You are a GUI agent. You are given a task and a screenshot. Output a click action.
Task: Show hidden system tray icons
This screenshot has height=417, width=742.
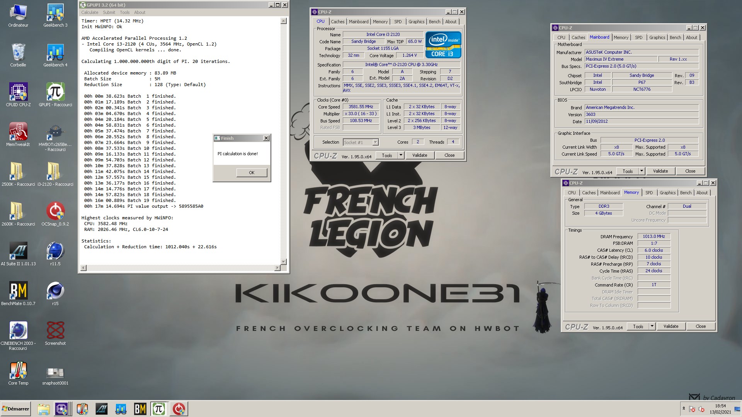[x=684, y=409]
